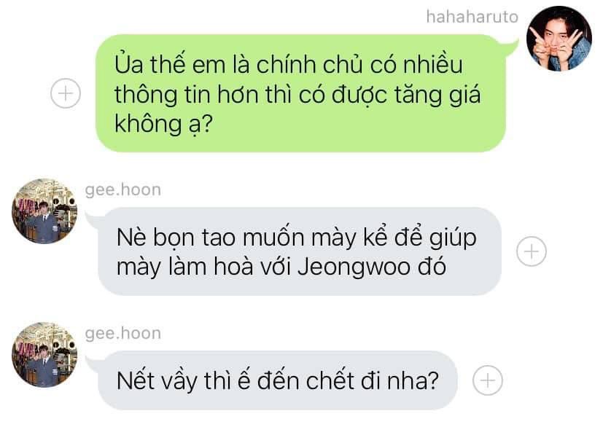Click the gee.hoon name above the last message
603x427 pixels.
click(x=123, y=333)
